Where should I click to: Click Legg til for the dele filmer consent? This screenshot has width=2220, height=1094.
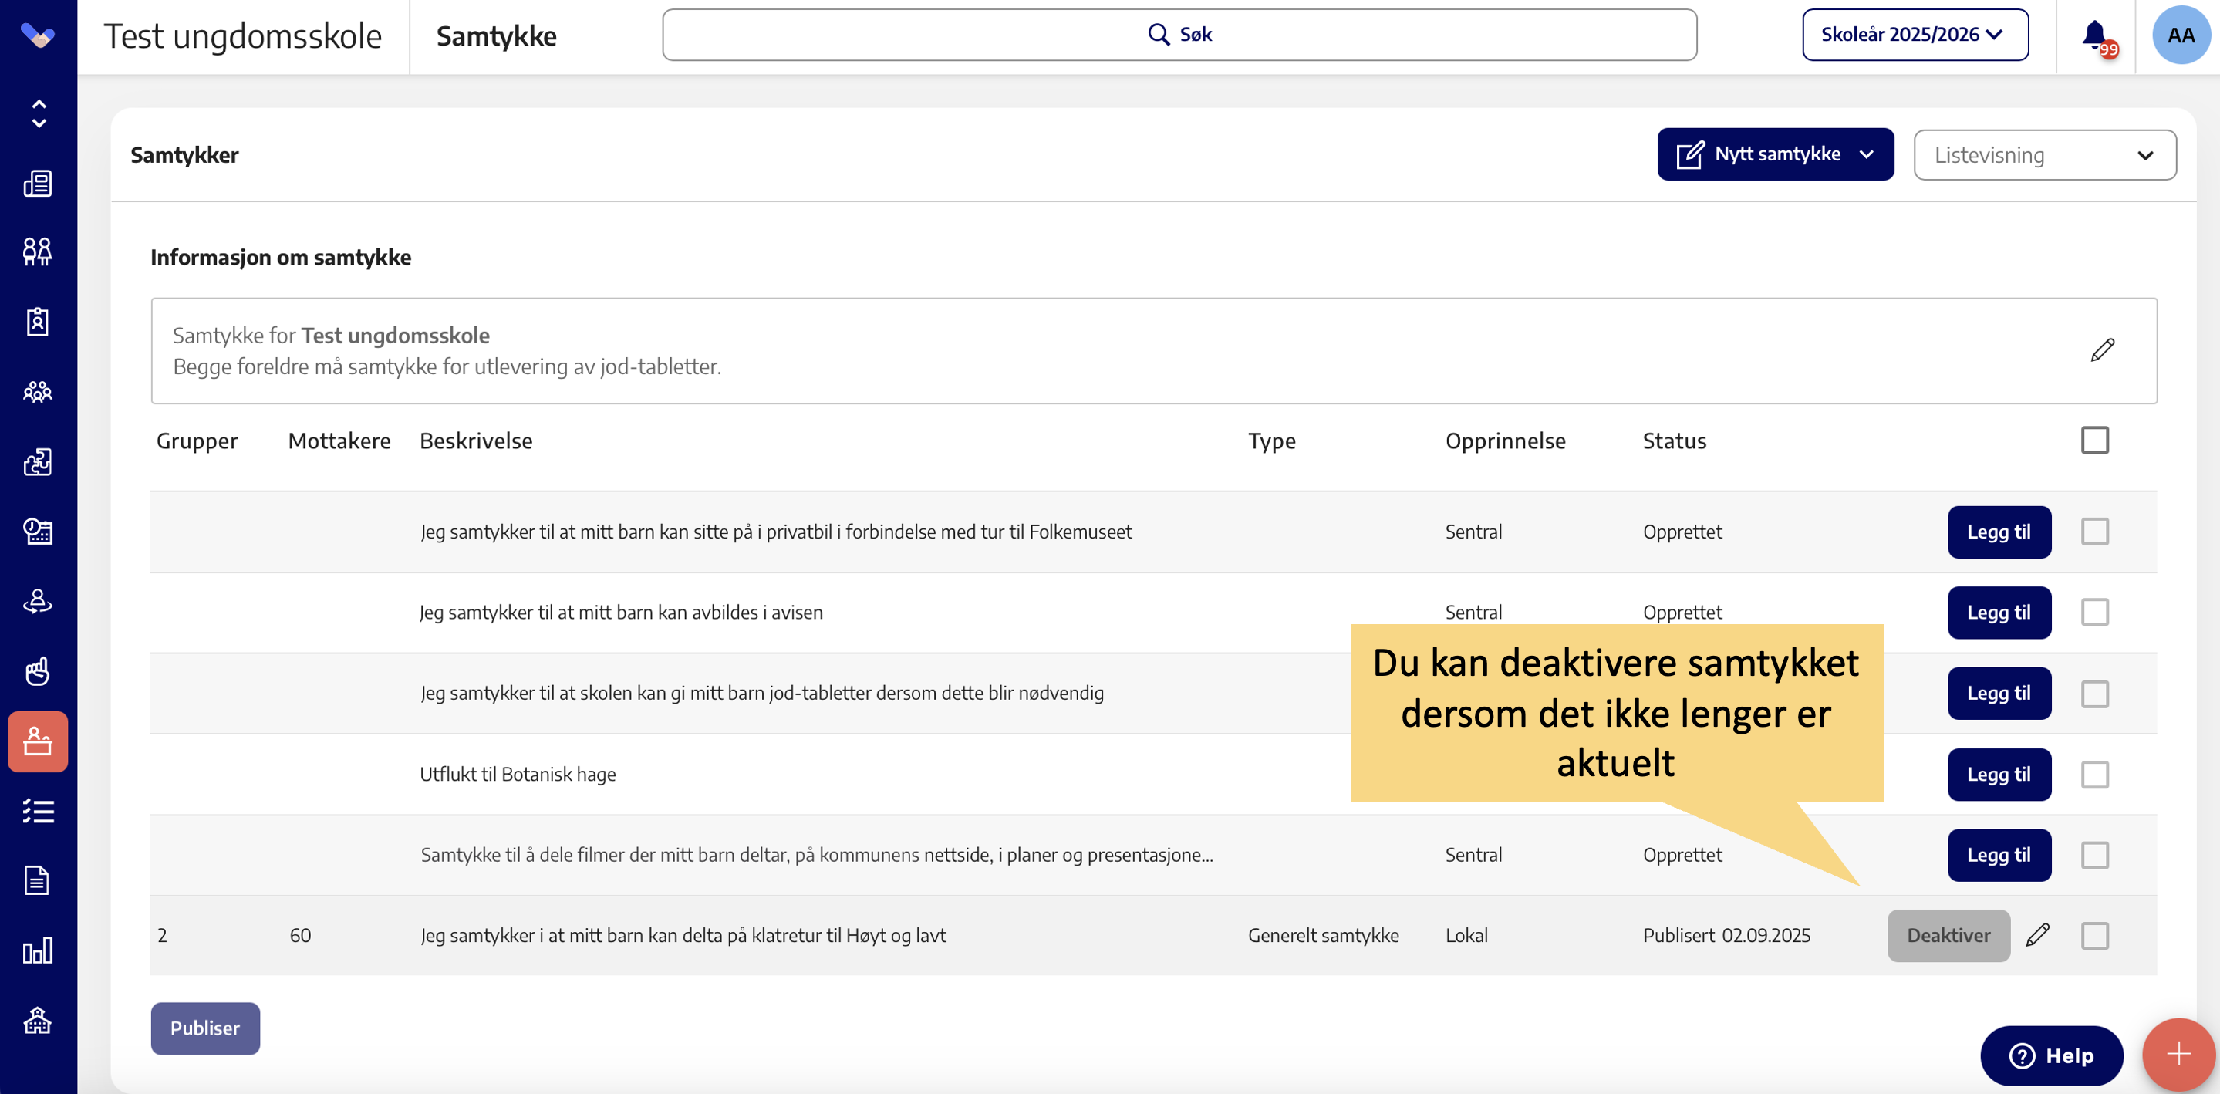(x=1999, y=855)
